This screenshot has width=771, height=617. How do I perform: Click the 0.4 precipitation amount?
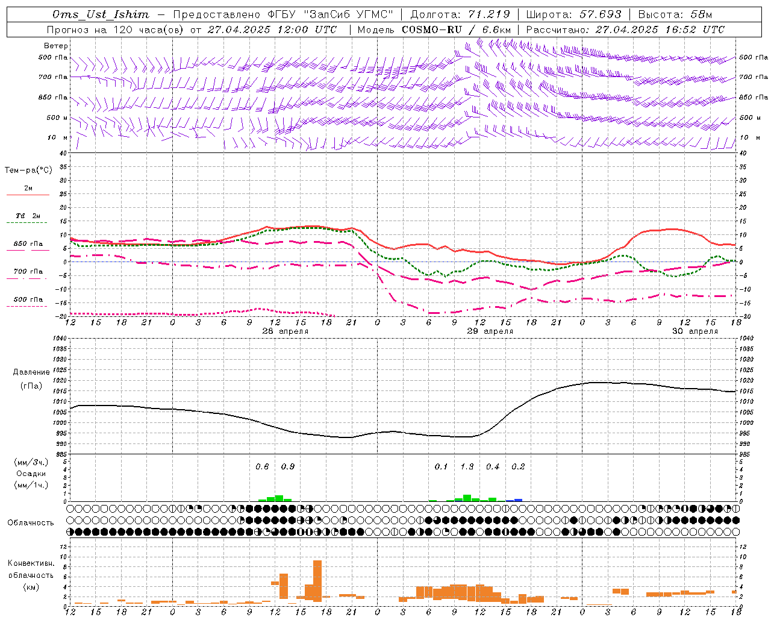point(493,466)
